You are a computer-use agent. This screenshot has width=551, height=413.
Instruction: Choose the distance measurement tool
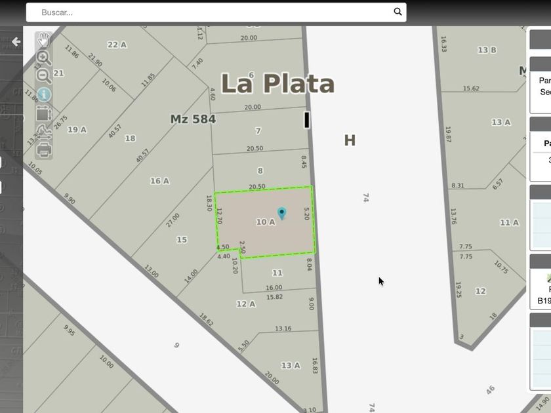(x=44, y=132)
